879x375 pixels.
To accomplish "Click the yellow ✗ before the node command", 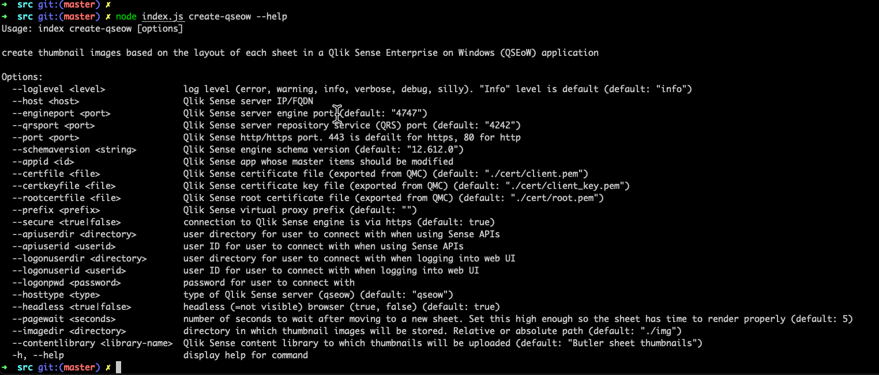I will 107,16.
